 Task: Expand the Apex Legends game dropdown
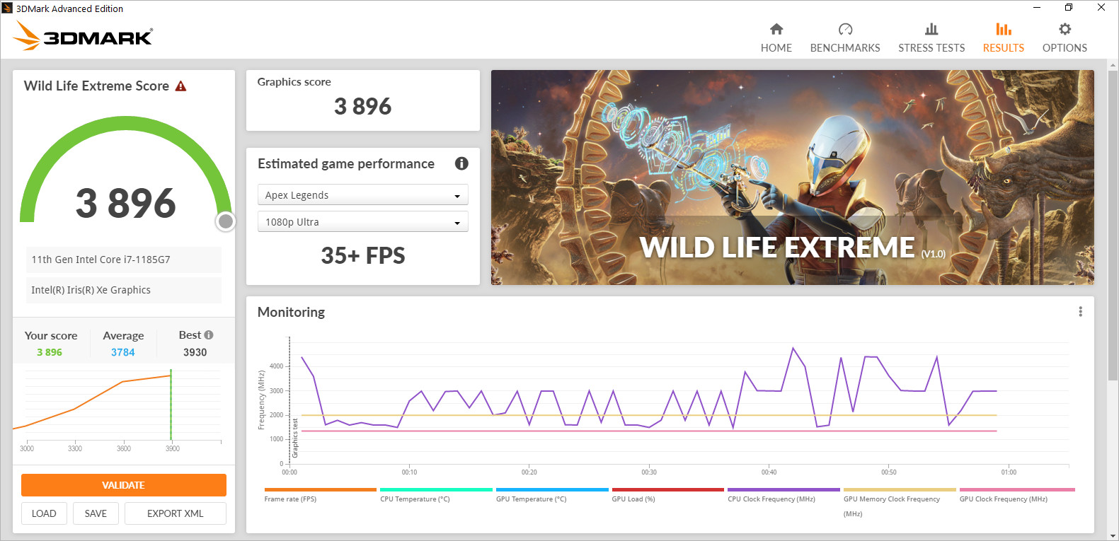point(362,195)
